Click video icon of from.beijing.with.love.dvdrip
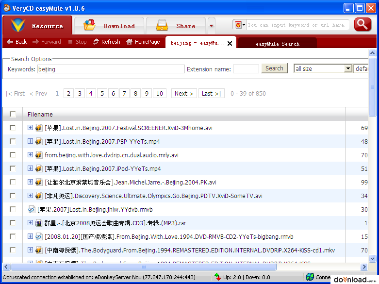 [39, 155]
